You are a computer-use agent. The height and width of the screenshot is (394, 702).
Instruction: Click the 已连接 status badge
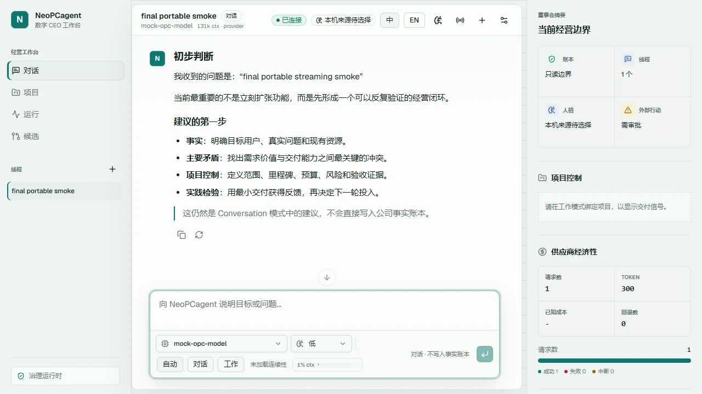click(289, 20)
